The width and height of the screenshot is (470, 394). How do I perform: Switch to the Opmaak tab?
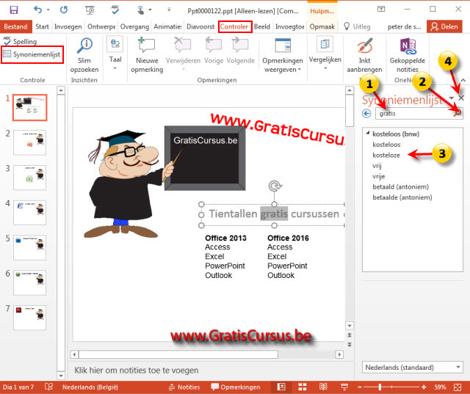click(322, 26)
